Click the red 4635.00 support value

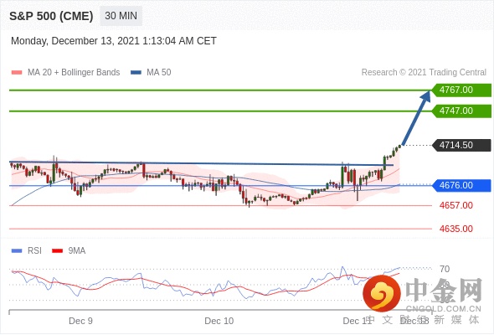(456, 229)
